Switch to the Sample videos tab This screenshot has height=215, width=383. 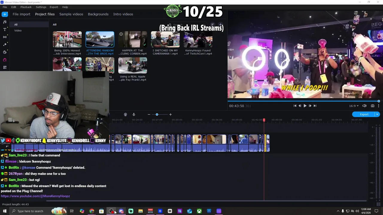point(71,14)
